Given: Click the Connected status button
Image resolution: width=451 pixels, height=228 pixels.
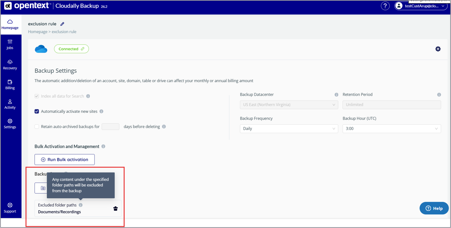Looking at the screenshot, I should [71, 49].
